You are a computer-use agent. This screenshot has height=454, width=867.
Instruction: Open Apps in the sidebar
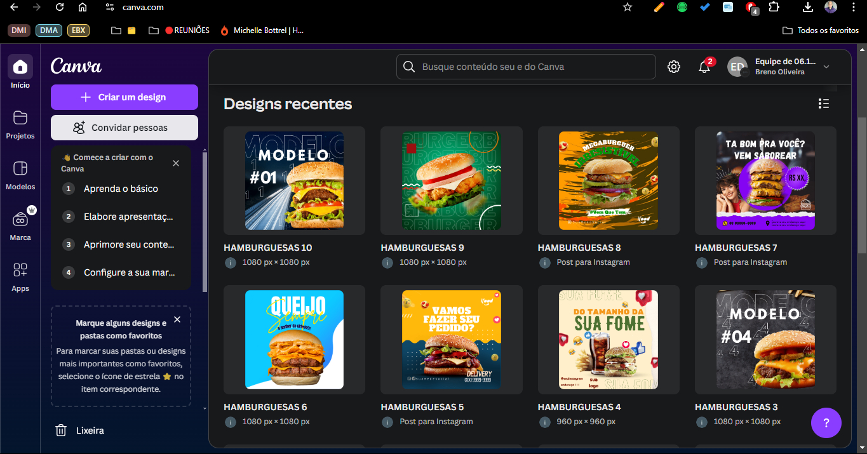(x=20, y=276)
